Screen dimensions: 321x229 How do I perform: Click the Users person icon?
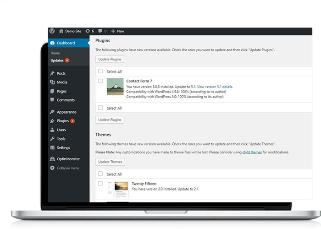tap(52, 130)
